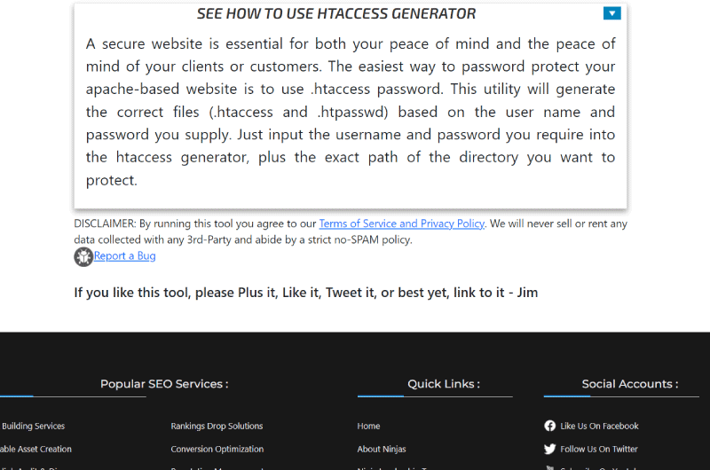Click the bug icon beside Report a Bug

[x=83, y=256]
